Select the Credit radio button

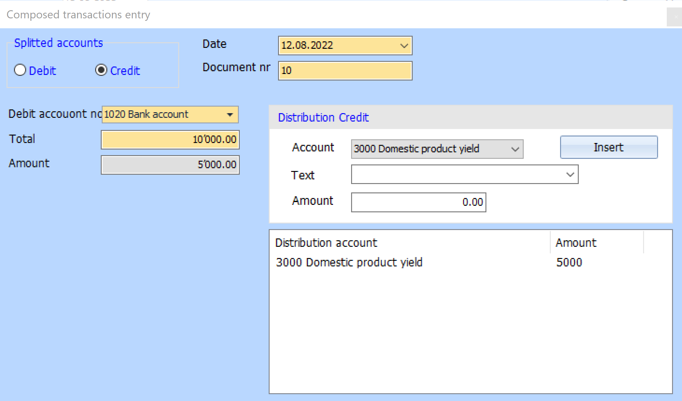(x=101, y=70)
